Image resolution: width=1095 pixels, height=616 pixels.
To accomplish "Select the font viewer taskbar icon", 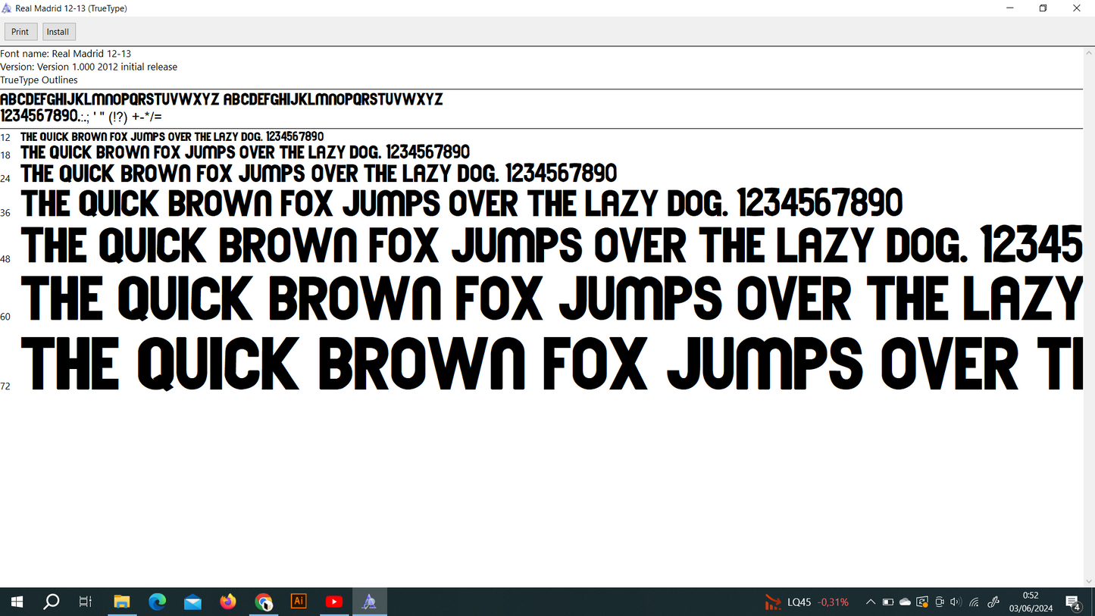I will point(370,602).
